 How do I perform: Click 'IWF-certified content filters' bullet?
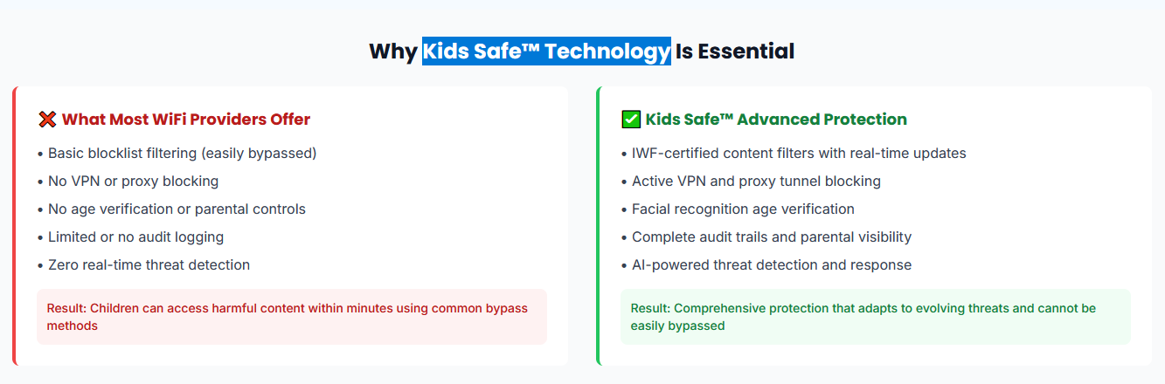click(794, 154)
